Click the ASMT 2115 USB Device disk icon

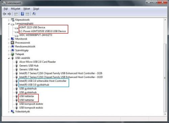(17, 28)
